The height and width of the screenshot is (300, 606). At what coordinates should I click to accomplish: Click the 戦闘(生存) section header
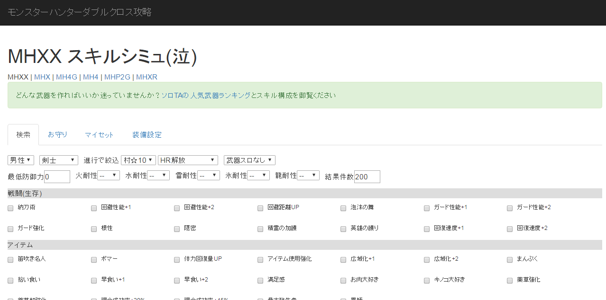[x=305, y=193]
